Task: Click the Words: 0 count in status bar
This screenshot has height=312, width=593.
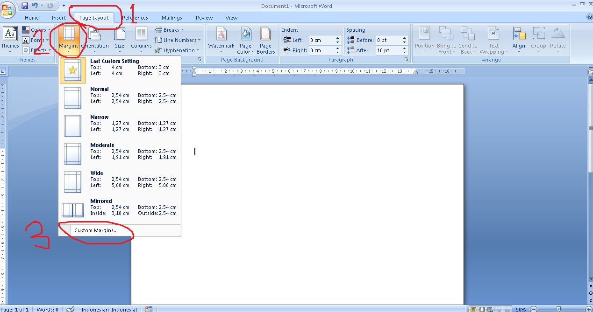Action: [x=48, y=309]
